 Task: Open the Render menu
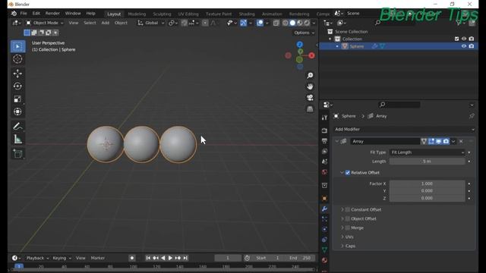[x=52, y=14]
